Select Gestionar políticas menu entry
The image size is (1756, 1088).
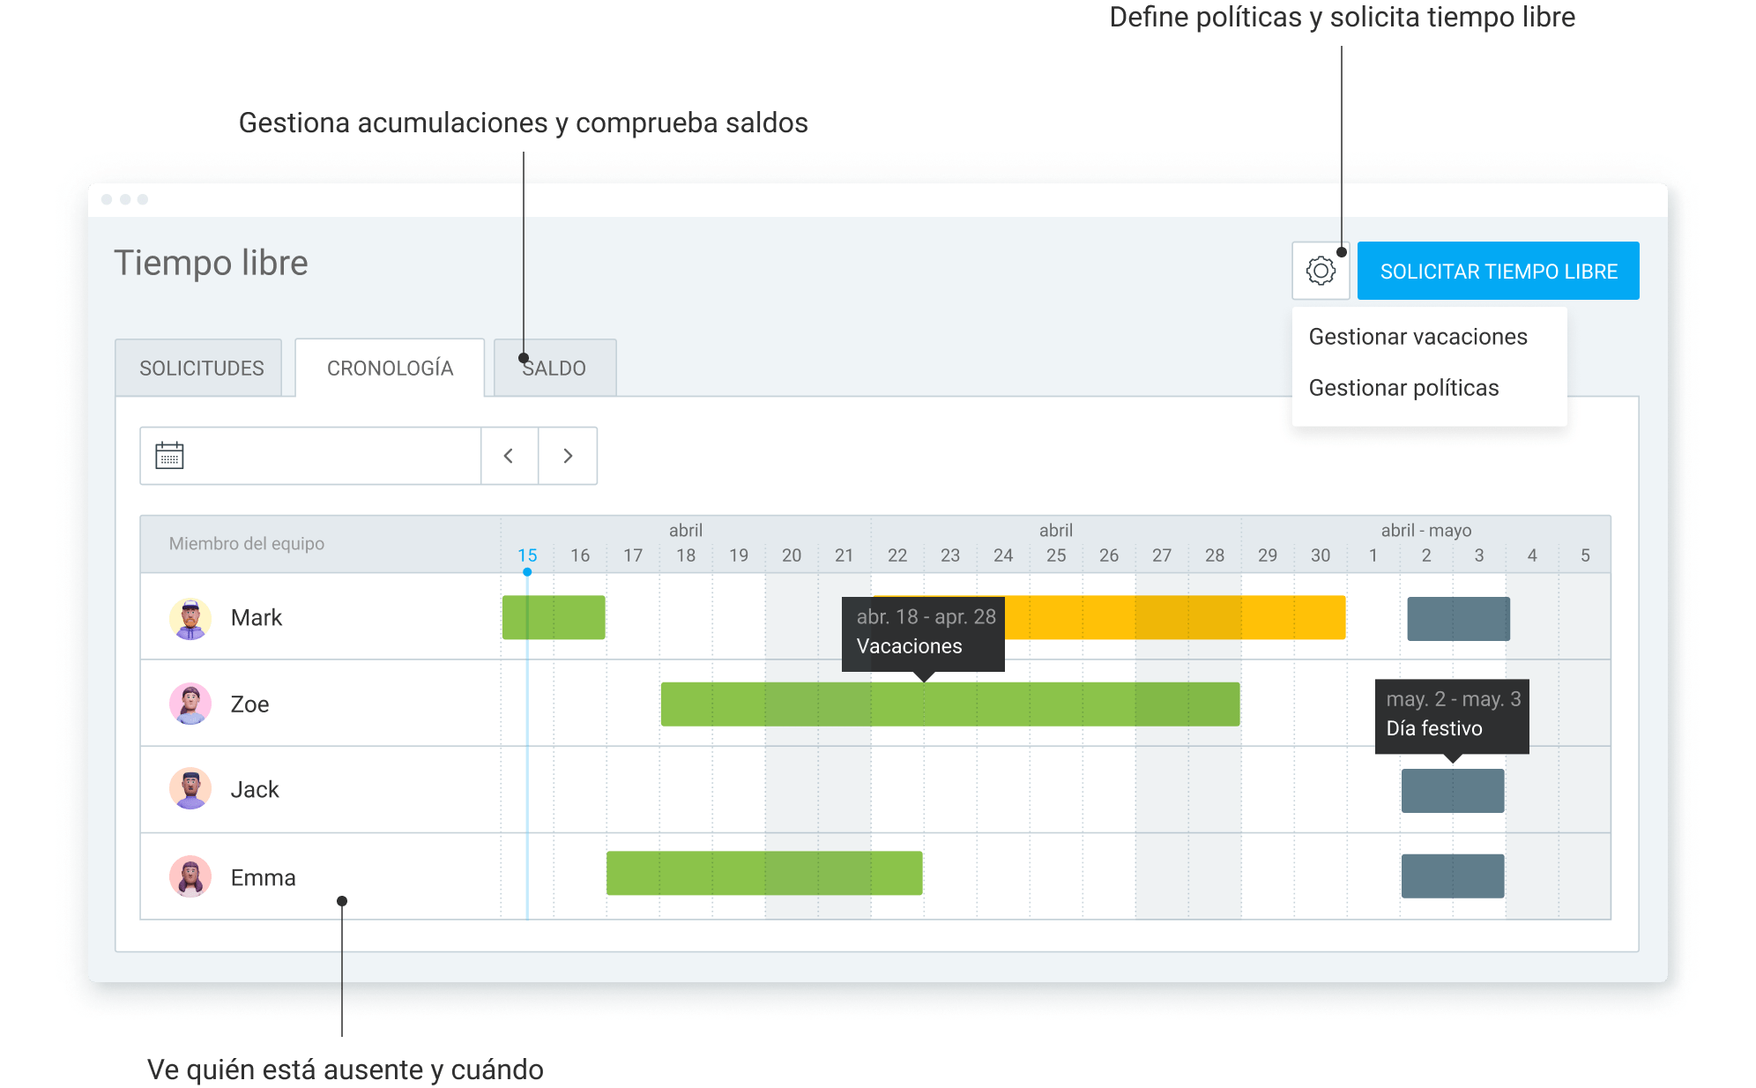coord(1403,388)
